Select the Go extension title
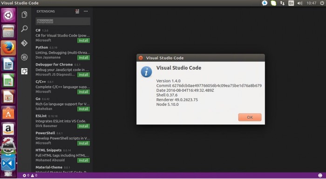Image resolution: width=326 pixels, height=179 pixels. [x=38, y=99]
